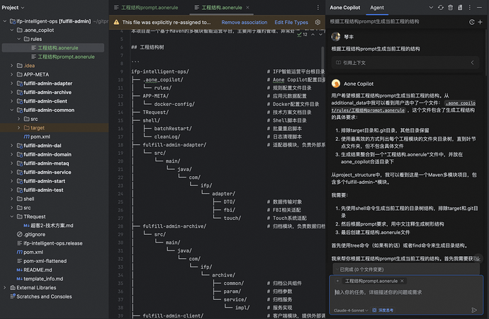Screen dimensions: 489x319
Task: Click the Edit File Types link
Action: 291,22
